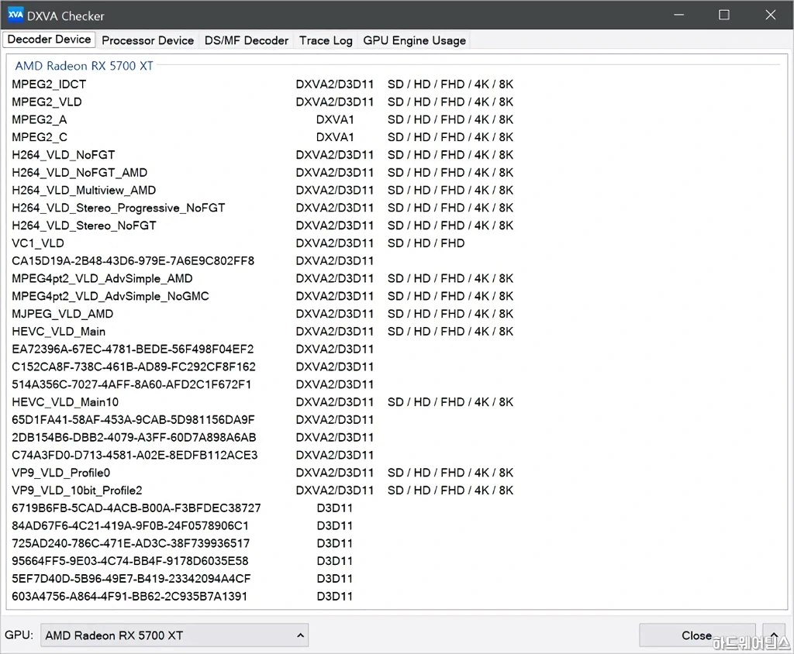This screenshot has height=654, width=794.
Task: Click the SD / HD / FHD value for VC1_VLD
Action: point(426,243)
